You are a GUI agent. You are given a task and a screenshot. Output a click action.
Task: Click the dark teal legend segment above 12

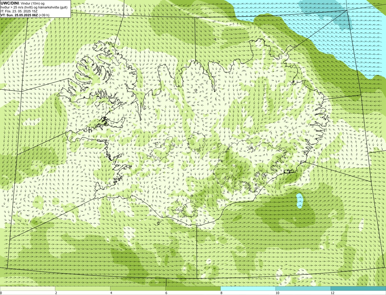(358, 289)
